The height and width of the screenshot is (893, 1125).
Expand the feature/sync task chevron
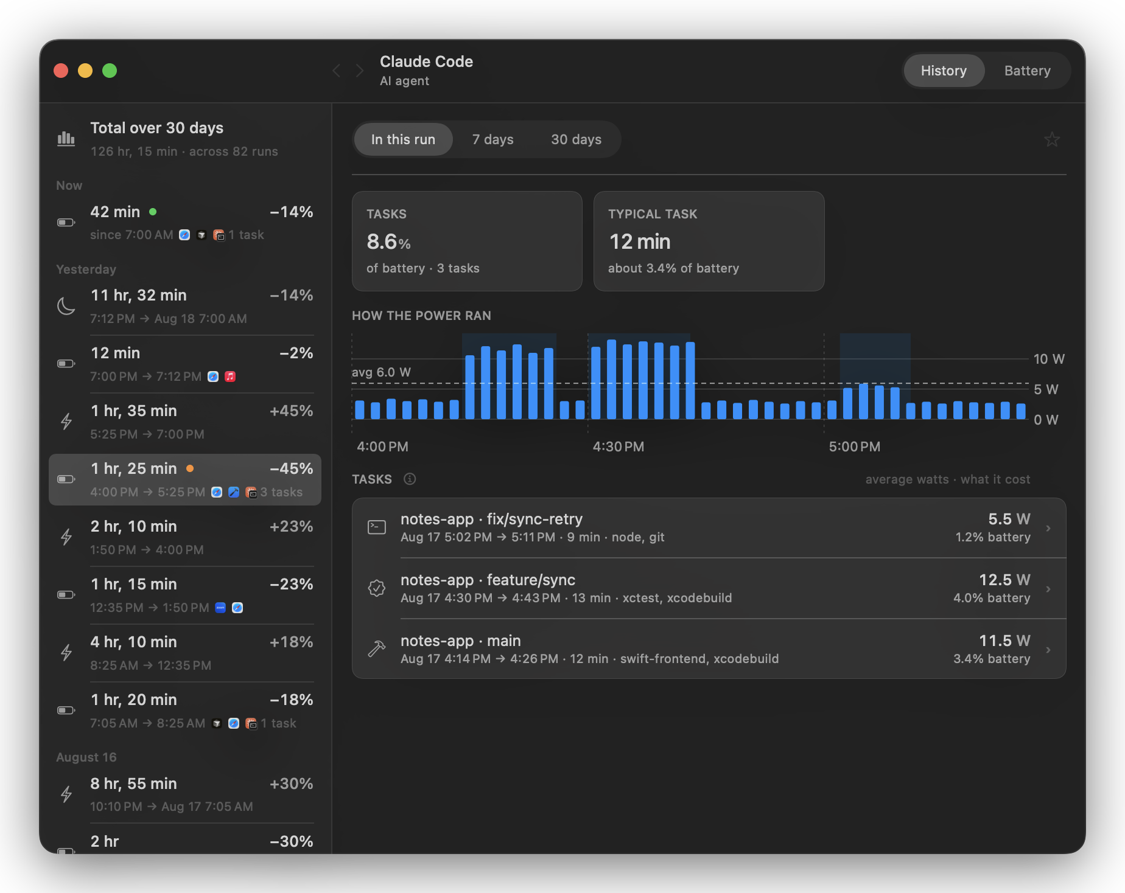pyautogui.click(x=1048, y=589)
